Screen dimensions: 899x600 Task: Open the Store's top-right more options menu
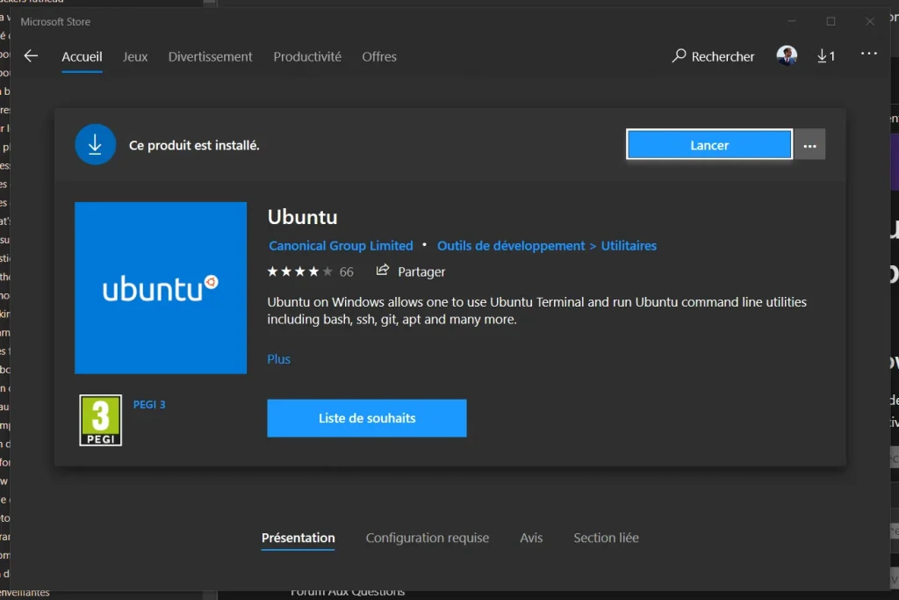(x=868, y=54)
